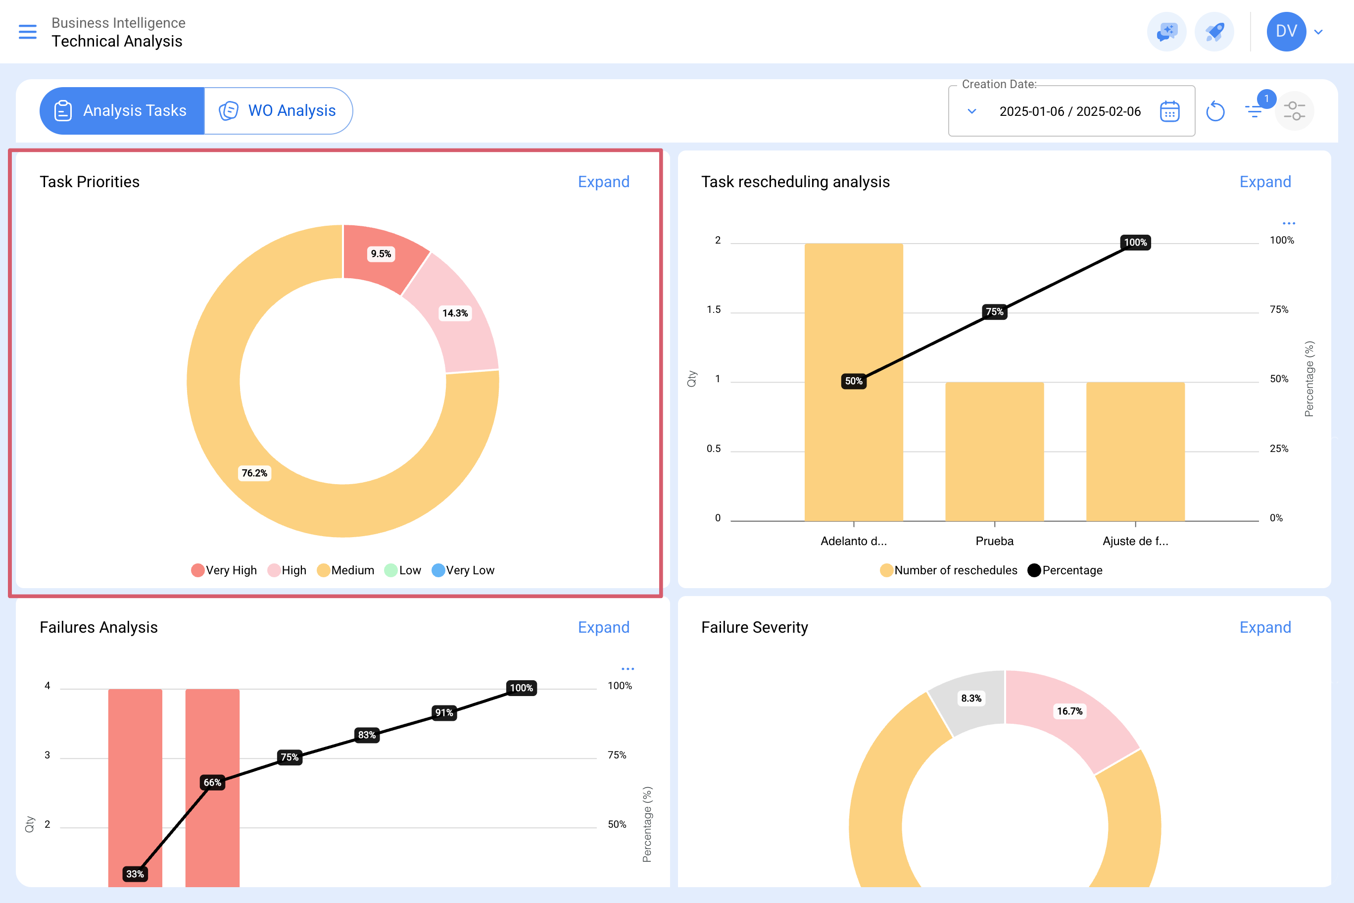Screen dimensions: 1354x903
Task: Open Failures Analysis chart options ellipsis
Action: pyautogui.click(x=628, y=669)
